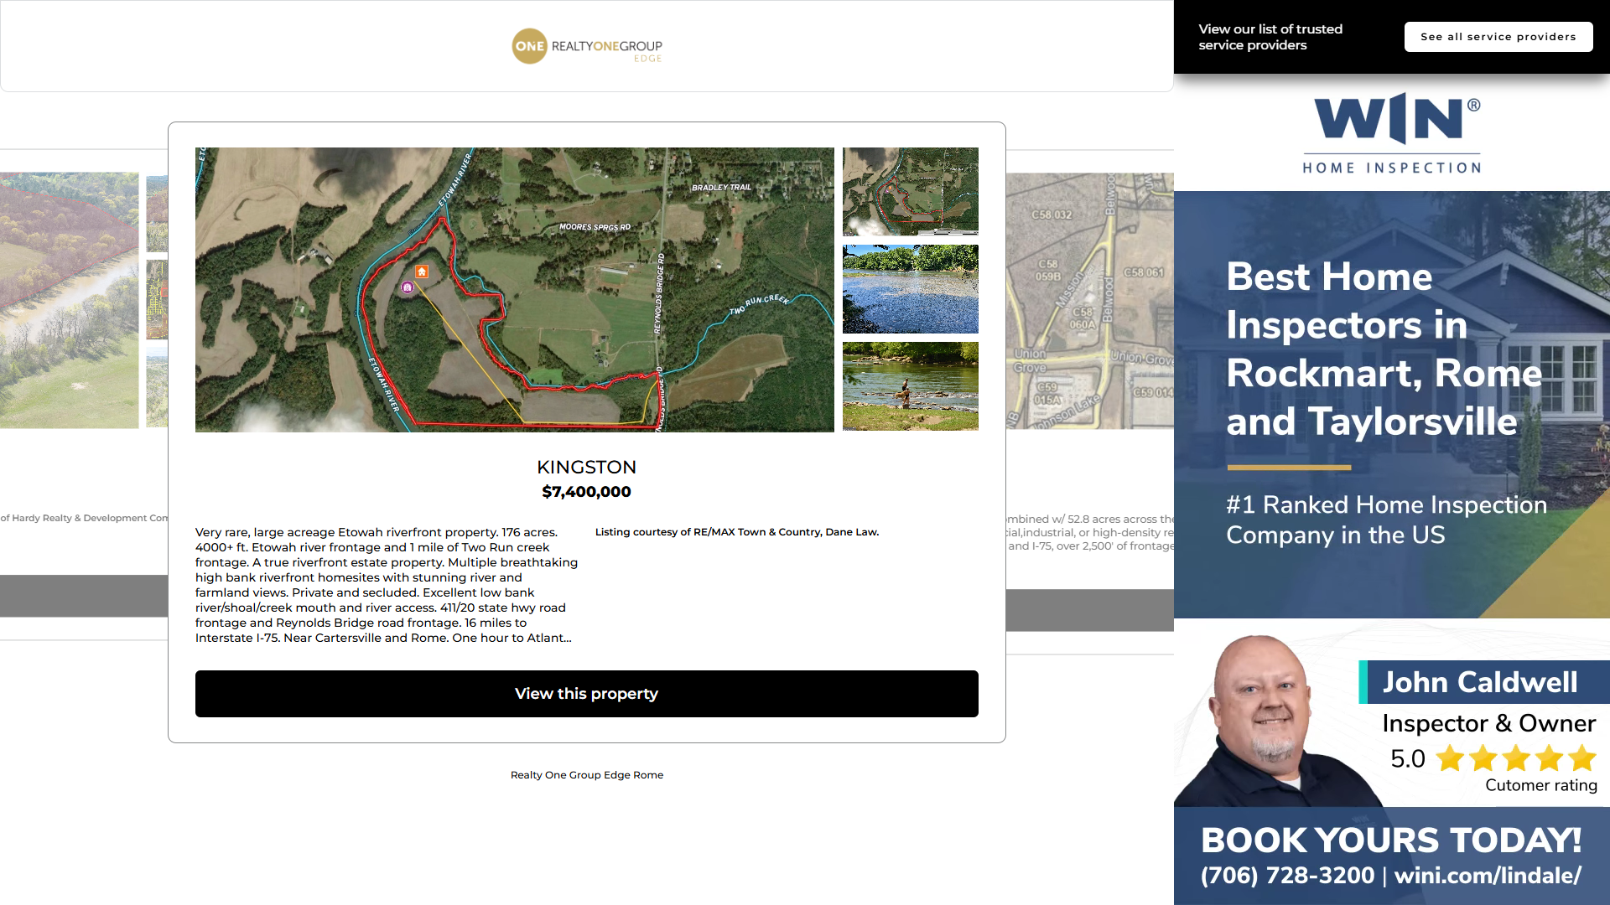Click the KINGSTON property title
Viewport: 1610px width, 905px height.
tap(586, 467)
